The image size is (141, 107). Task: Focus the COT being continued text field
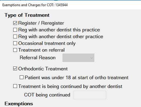(90, 95)
